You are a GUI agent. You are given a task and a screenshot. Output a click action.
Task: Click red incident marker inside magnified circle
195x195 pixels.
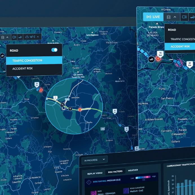[80, 109]
